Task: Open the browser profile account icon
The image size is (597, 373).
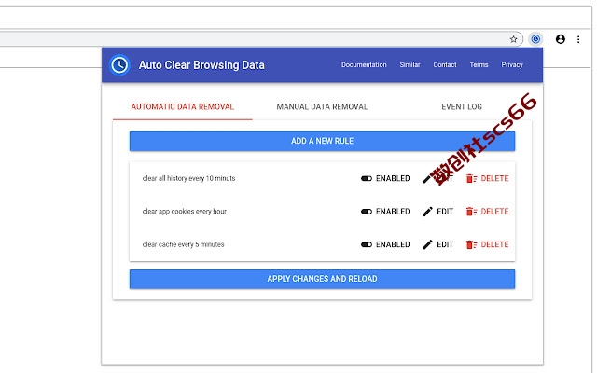Action: coord(560,39)
